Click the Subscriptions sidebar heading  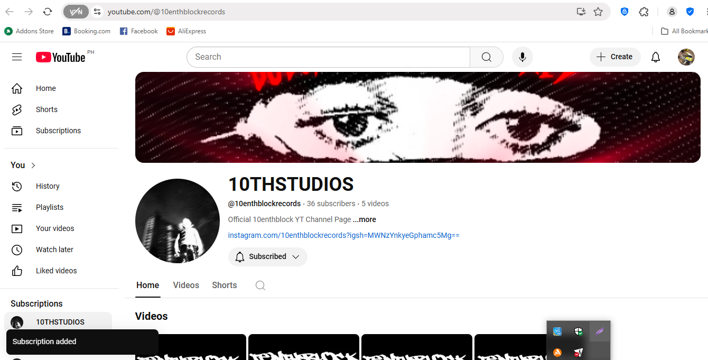[x=36, y=303]
